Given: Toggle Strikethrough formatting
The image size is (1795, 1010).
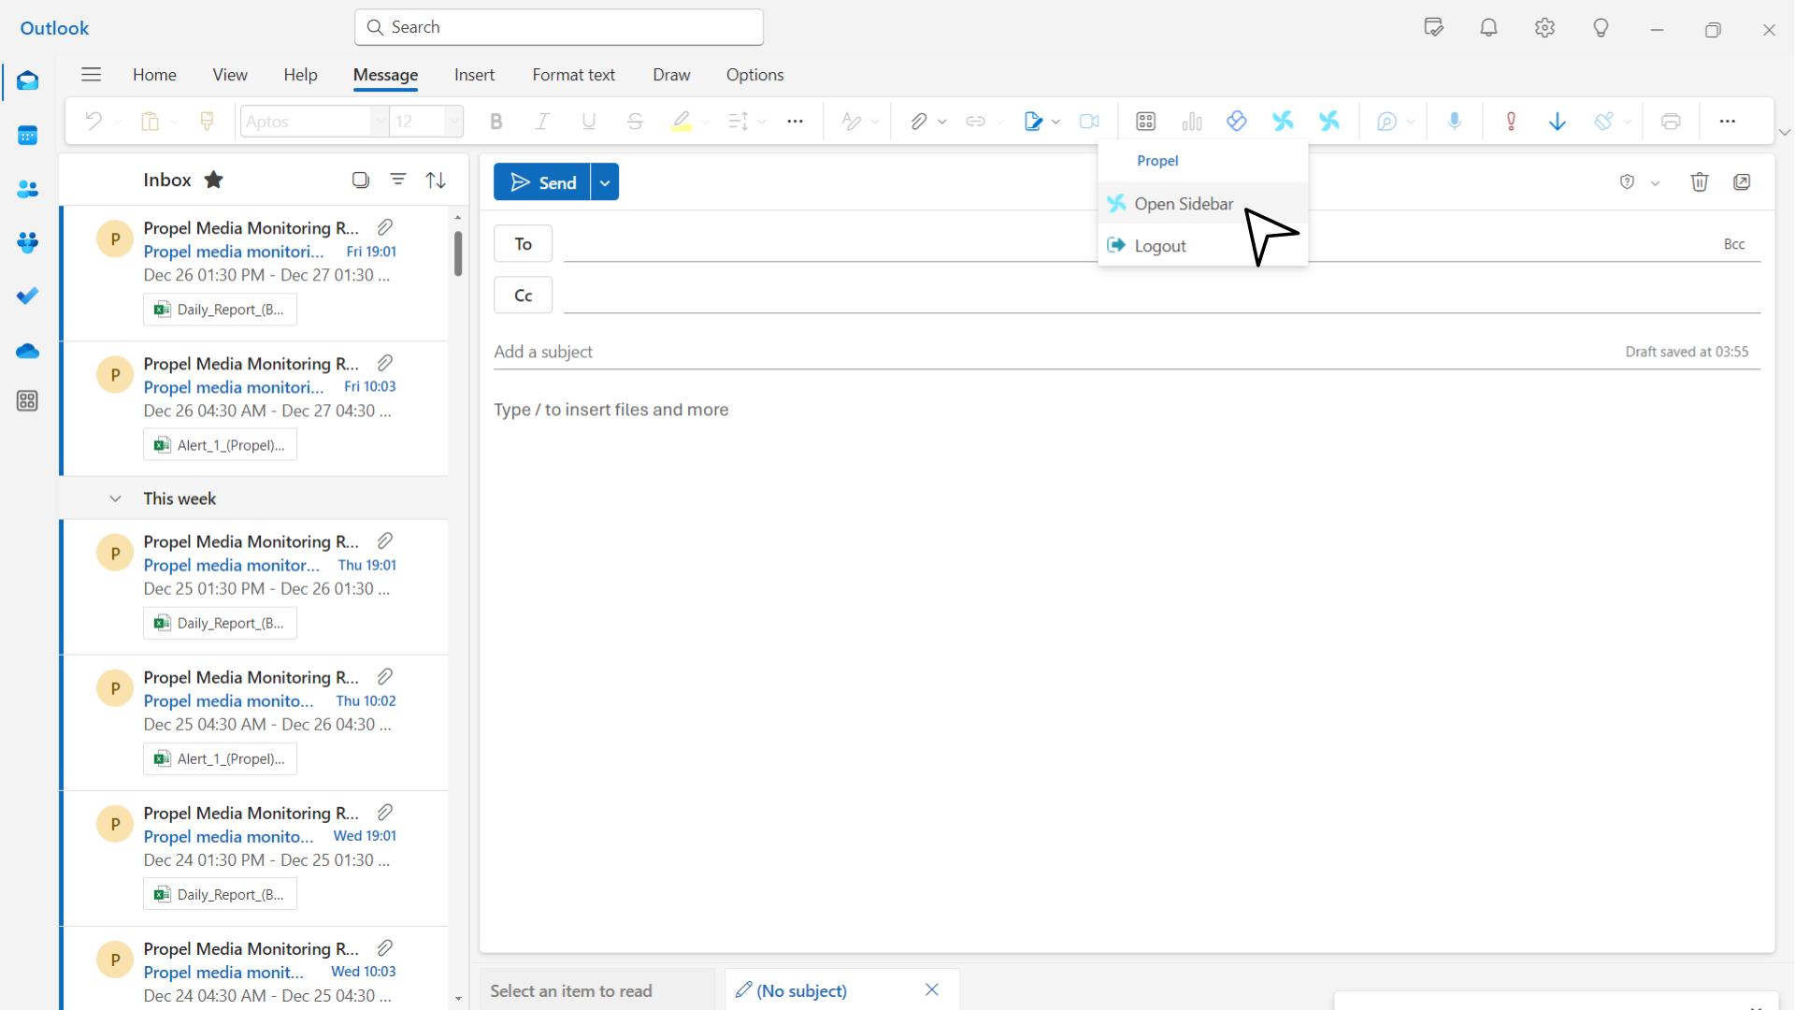Looking at the screenshot, I should pyautogui.click(x=635, y=122).
